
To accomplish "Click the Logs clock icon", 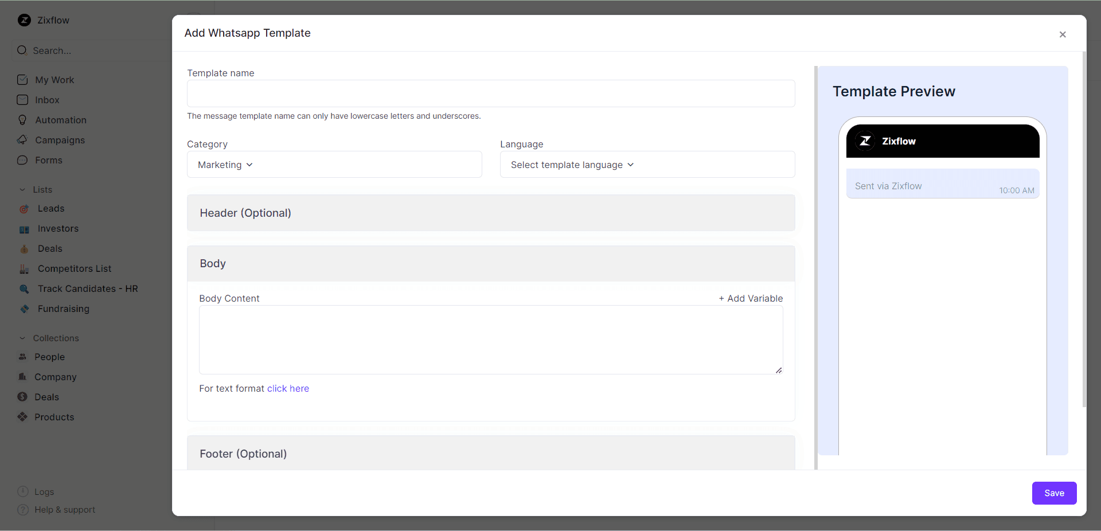I will point(23,491).
